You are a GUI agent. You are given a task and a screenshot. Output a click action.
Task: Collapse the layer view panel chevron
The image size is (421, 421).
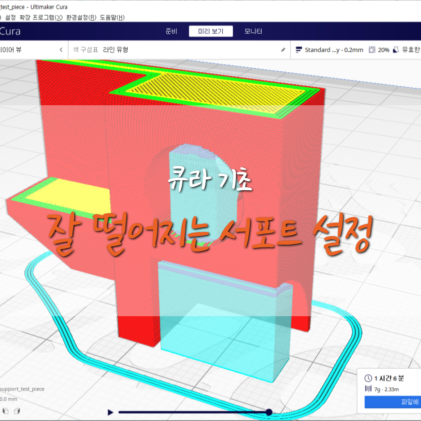(61, 49)
